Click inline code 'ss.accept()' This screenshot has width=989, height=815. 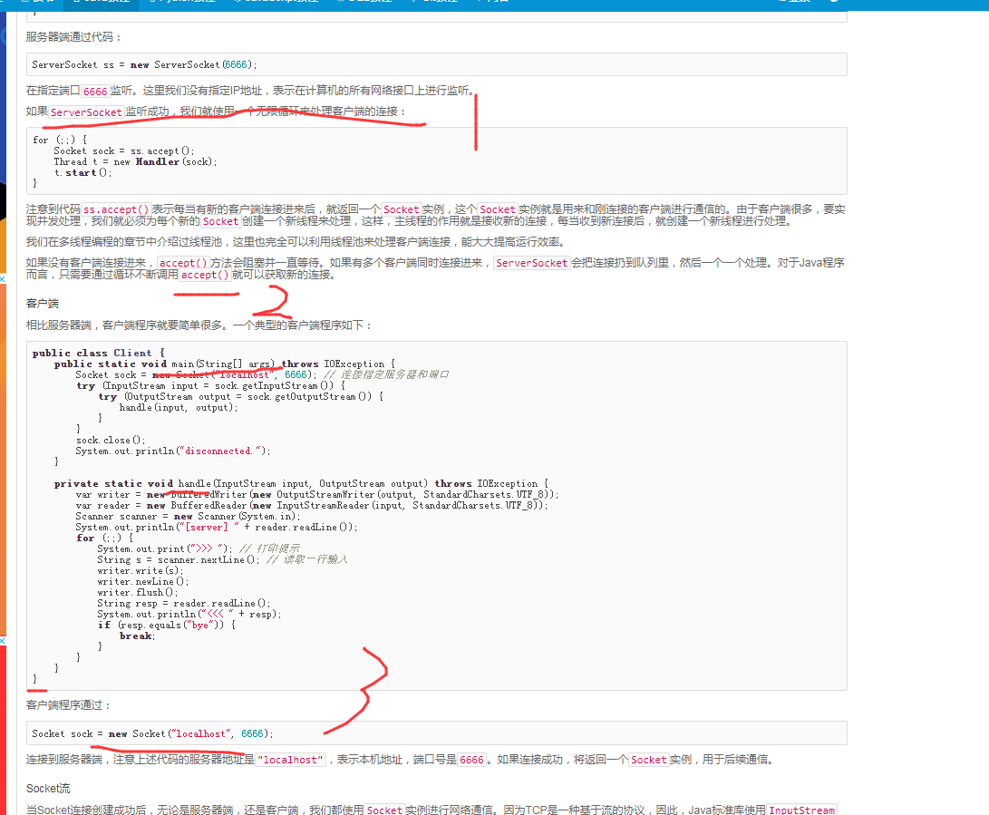[x=116, y=209]
